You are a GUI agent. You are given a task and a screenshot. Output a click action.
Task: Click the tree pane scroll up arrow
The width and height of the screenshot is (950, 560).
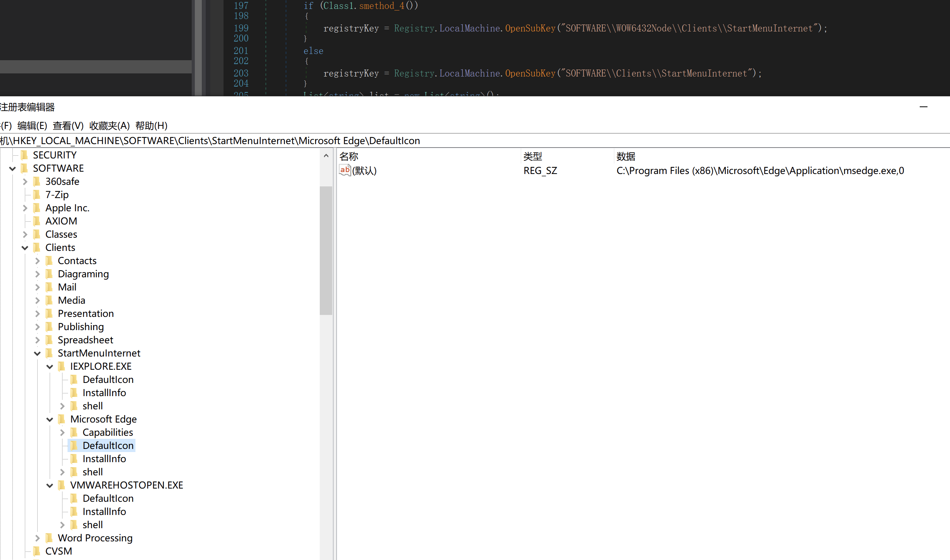pos(326,156)
